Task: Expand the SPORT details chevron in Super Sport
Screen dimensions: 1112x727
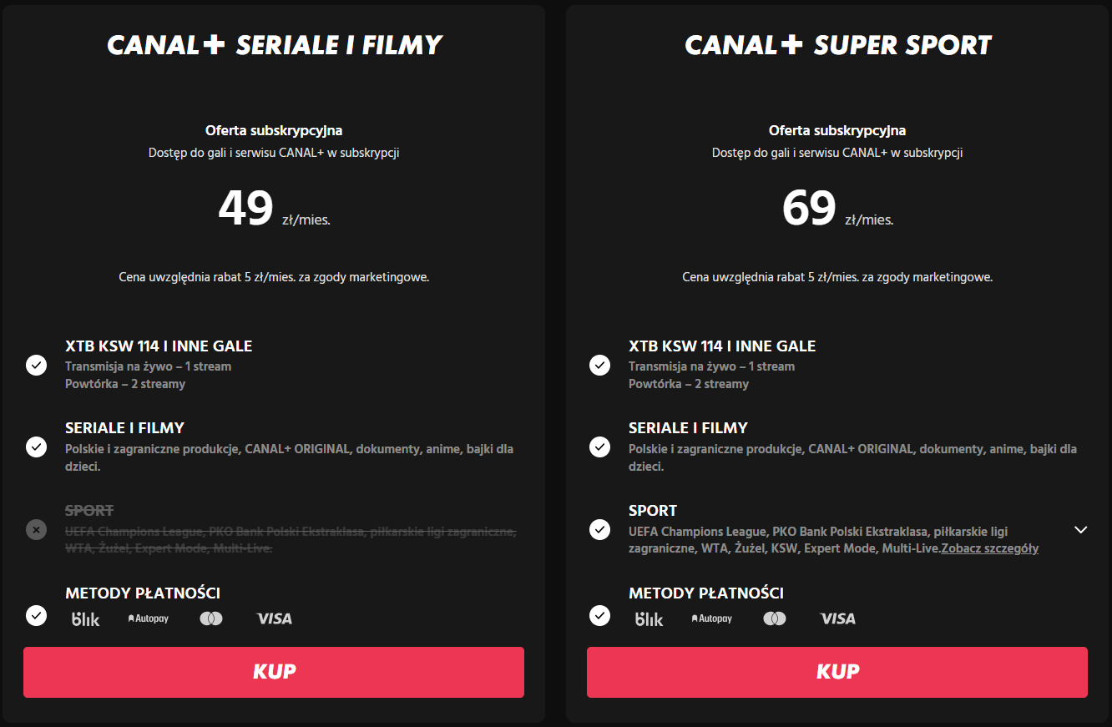Action: click(1081, 530)
